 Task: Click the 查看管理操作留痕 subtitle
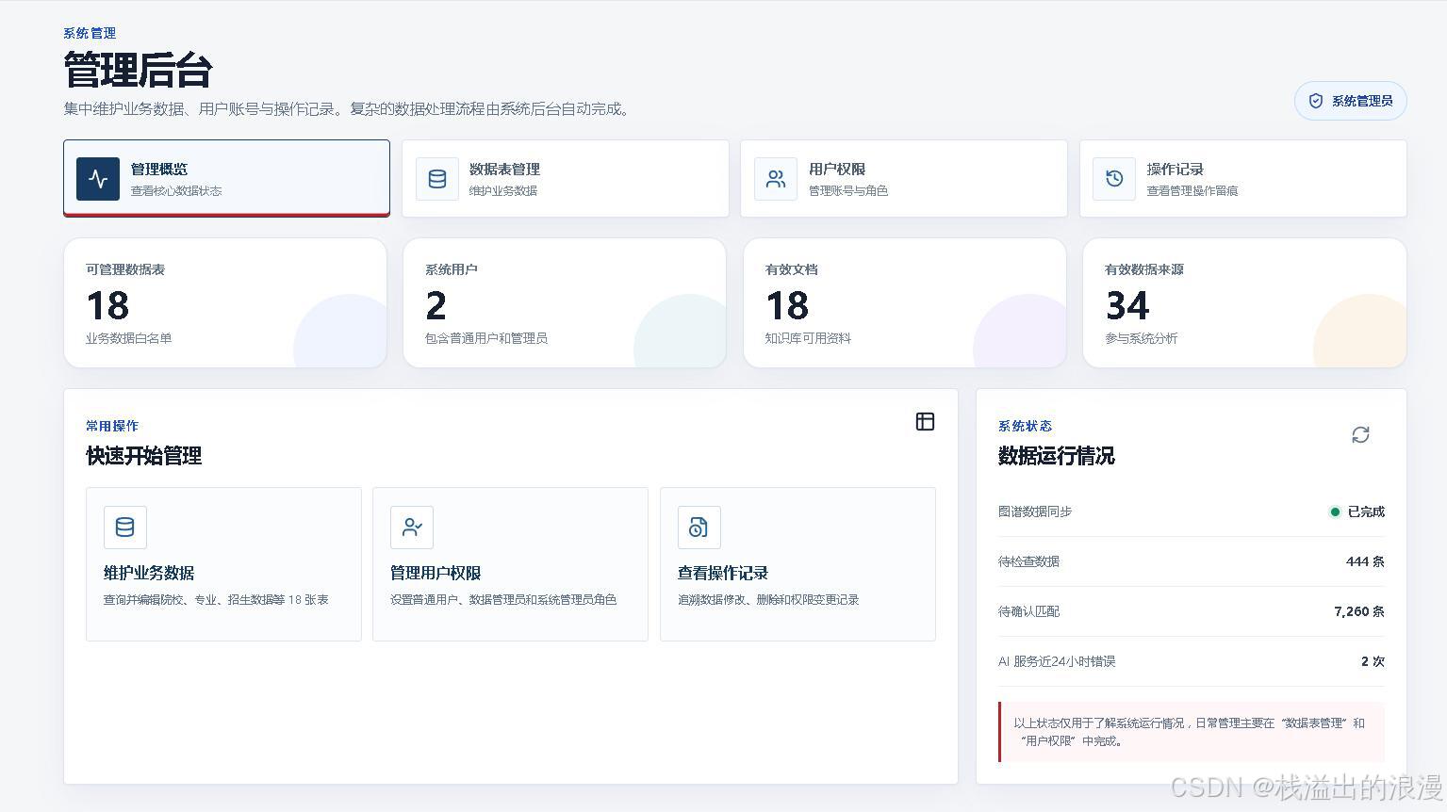coord(1192,190)
